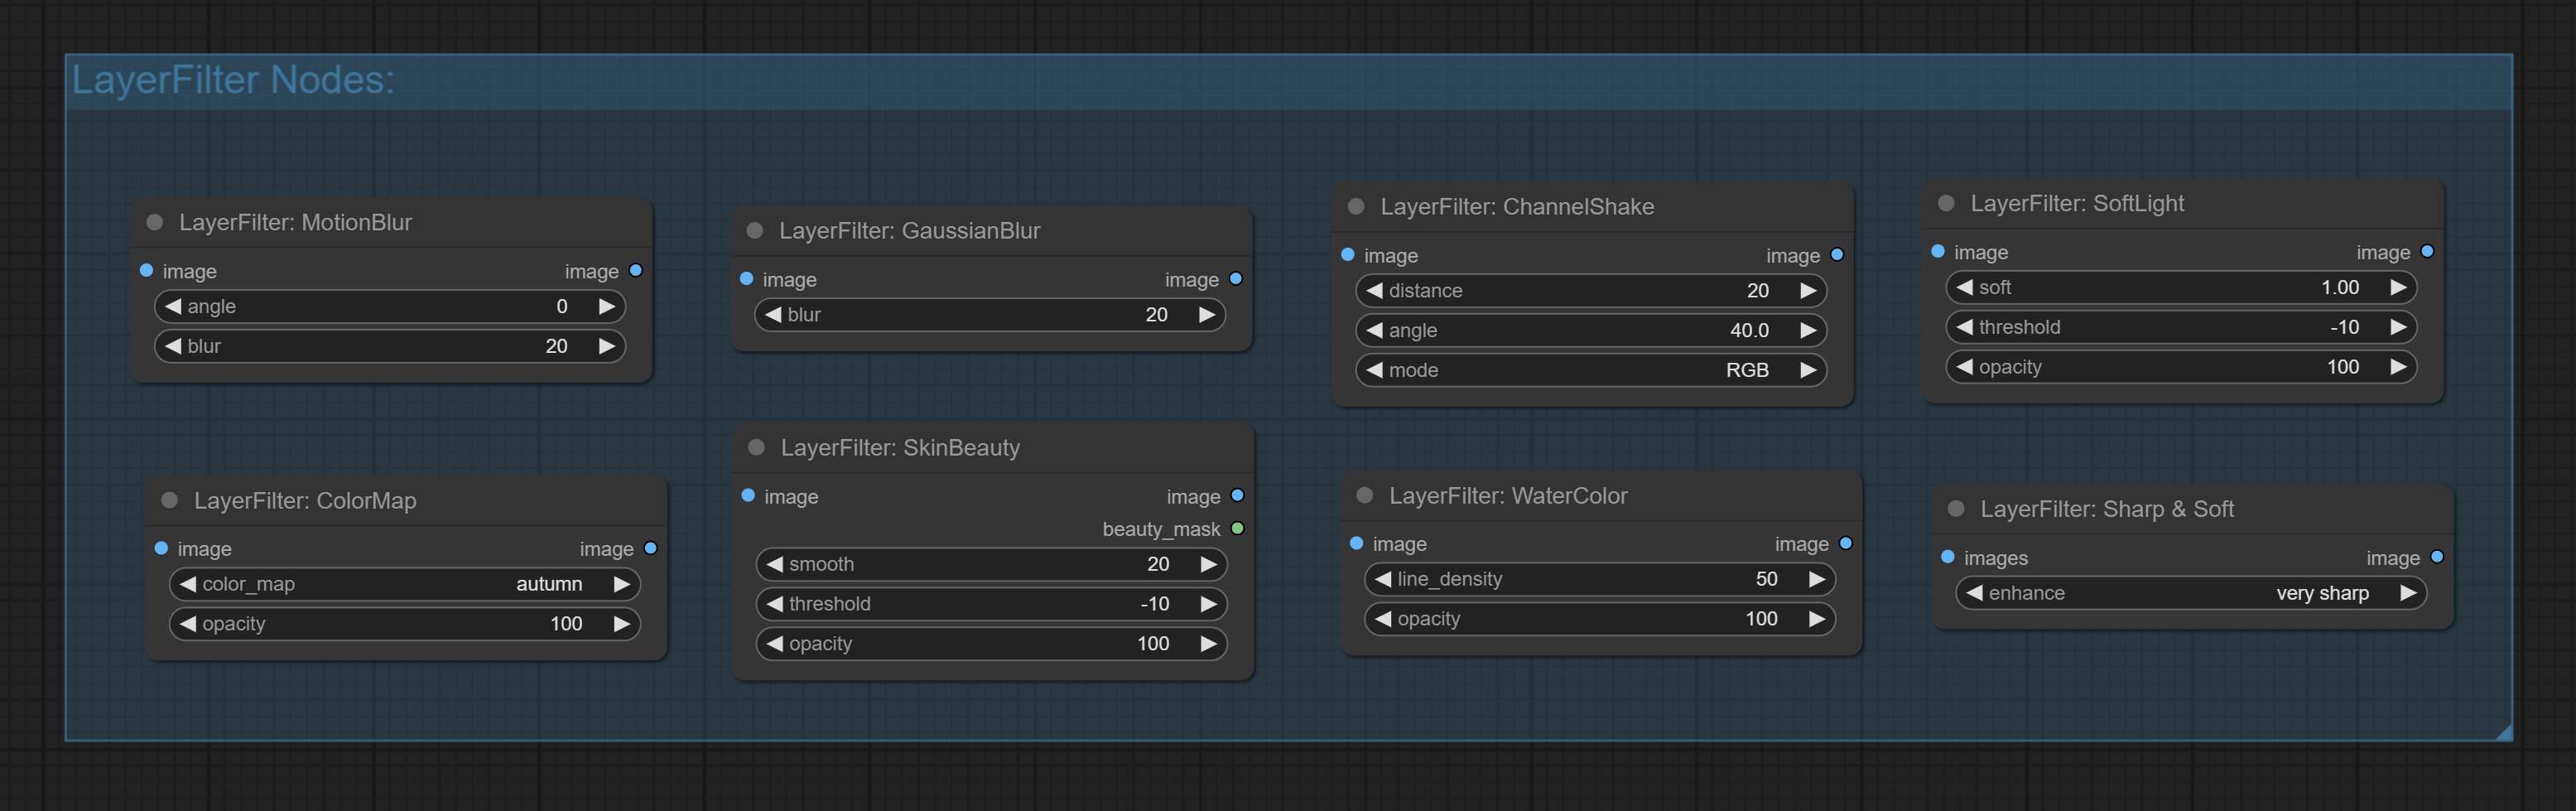The height and width of the screenshot is (811, 2576).
Task: Click the SkinBeauty smooth slider field
Action: coord(991,564)
